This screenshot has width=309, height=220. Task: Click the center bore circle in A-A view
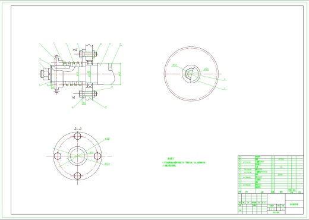(x=77, y=156)
